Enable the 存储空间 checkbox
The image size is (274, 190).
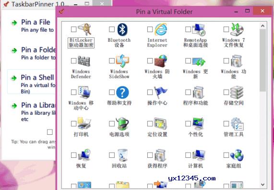[x=226, y=92]
